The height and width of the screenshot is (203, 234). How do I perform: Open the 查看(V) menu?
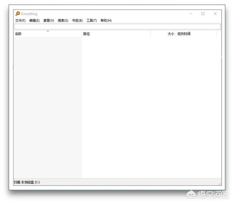coord(49,20)
